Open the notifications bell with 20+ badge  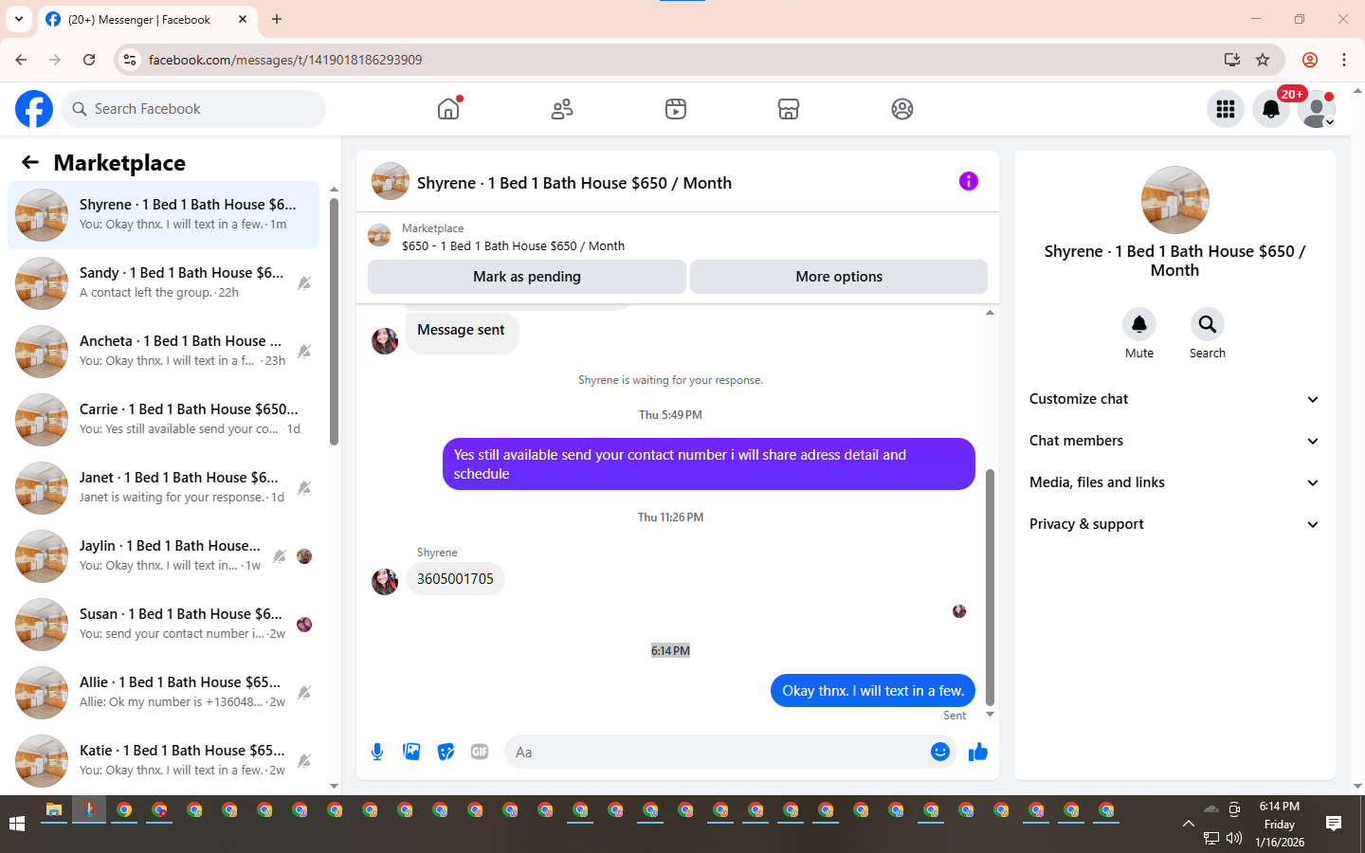pos(1271,109)
